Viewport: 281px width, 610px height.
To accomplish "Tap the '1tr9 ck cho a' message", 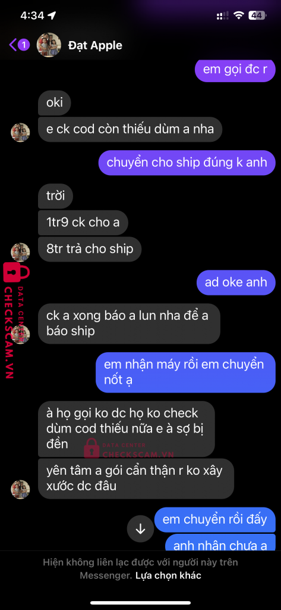I will [x=83, y=223].
